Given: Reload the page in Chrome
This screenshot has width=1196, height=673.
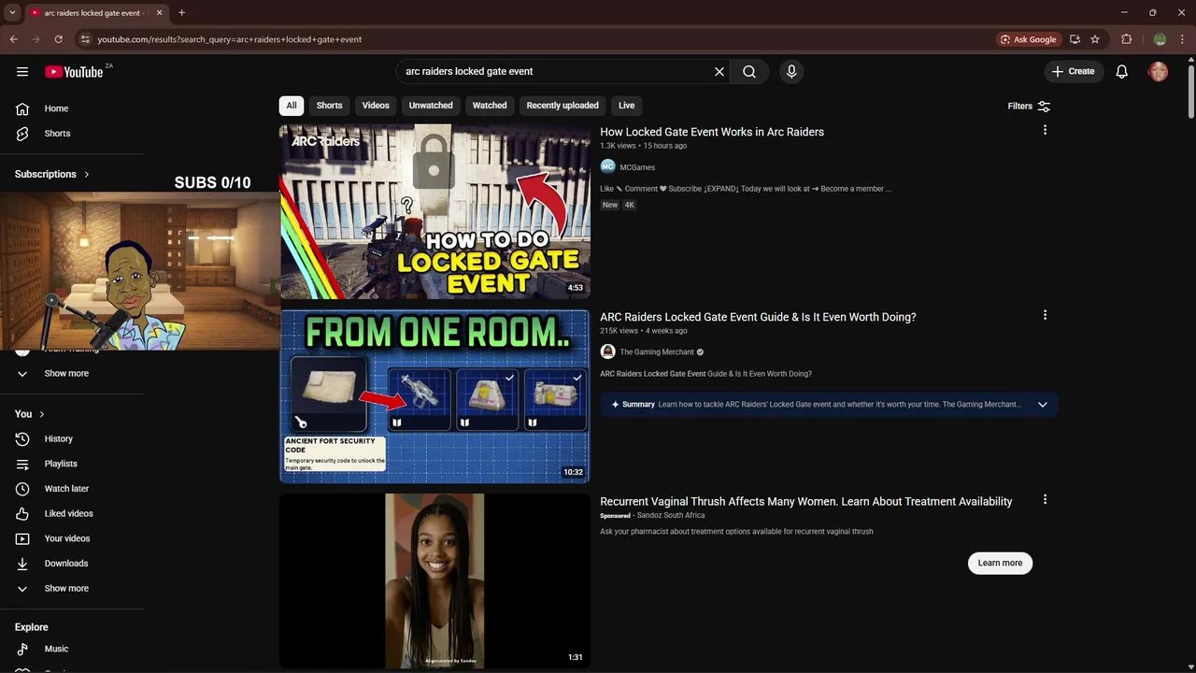Looking at the screenshot, I should (x=58, y=39).
